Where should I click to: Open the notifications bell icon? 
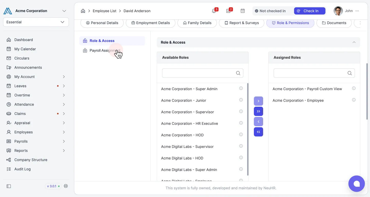(x=214, y=11)
